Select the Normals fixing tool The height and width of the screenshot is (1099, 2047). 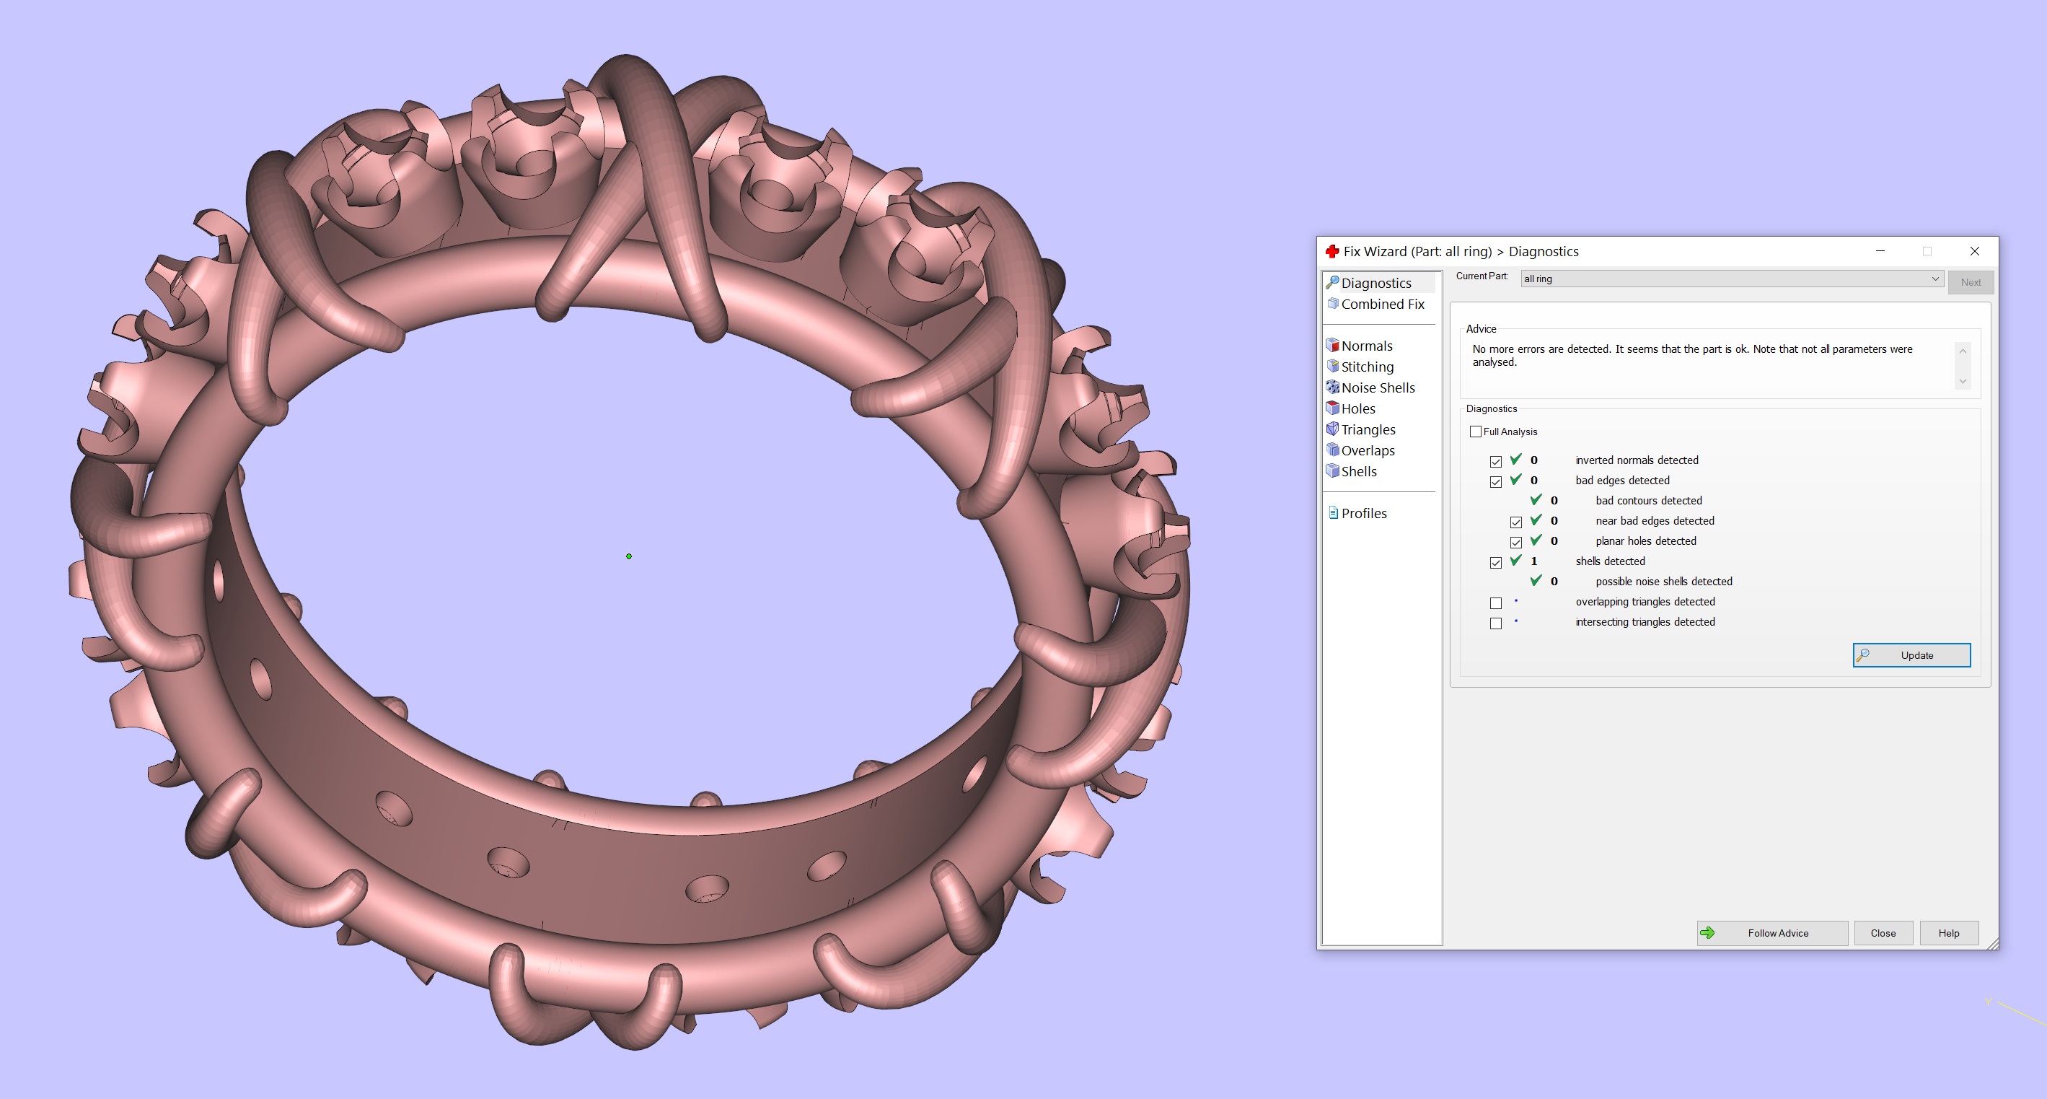1367,345
